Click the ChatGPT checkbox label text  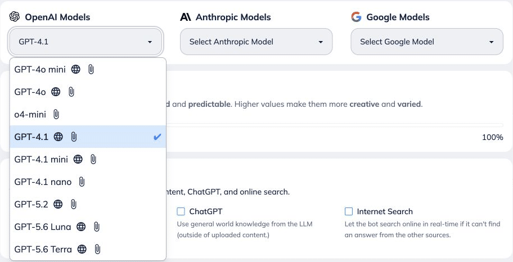point(206,211)
